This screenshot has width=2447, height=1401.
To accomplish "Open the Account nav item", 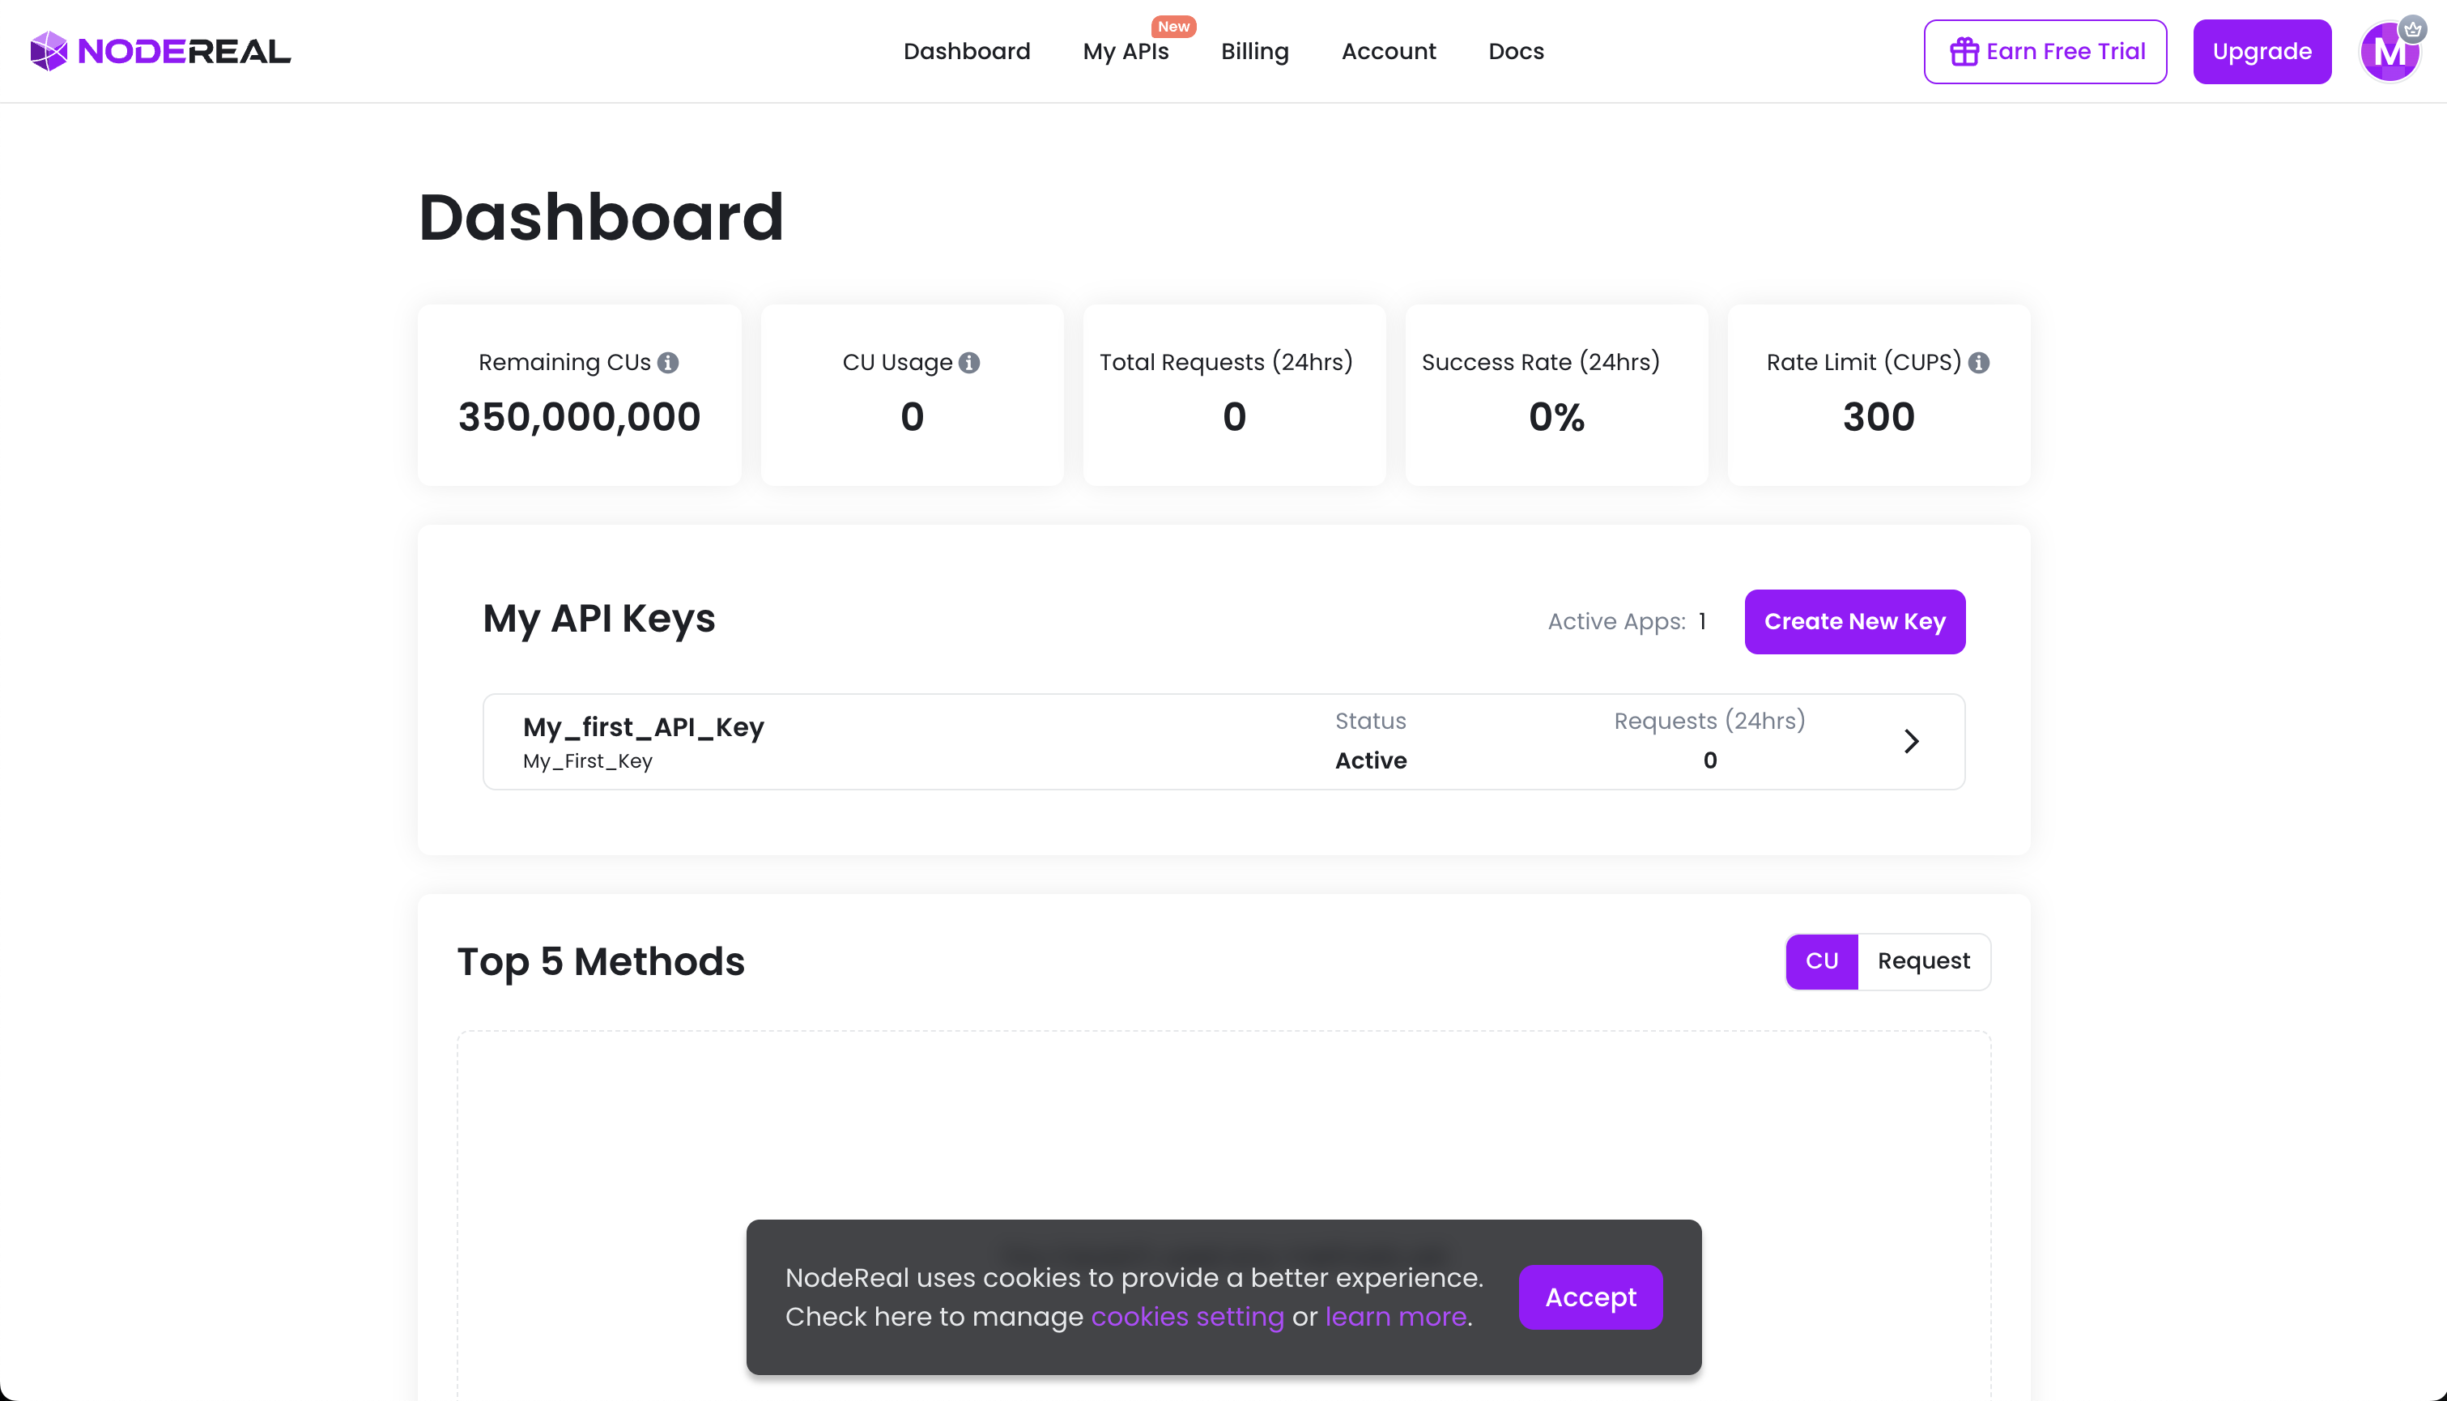I will tap(1388, 52).
